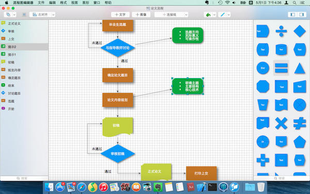Pick the plus cross shape

click(x=263, y=160)
